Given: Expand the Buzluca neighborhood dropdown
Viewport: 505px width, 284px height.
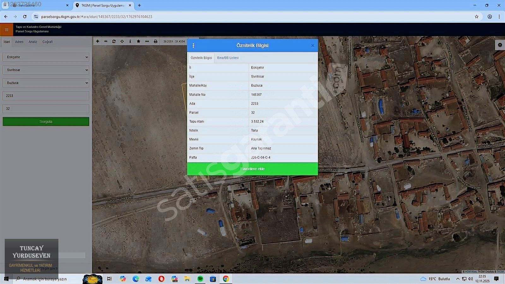Looking at the screenshot, I should point(46,83).
